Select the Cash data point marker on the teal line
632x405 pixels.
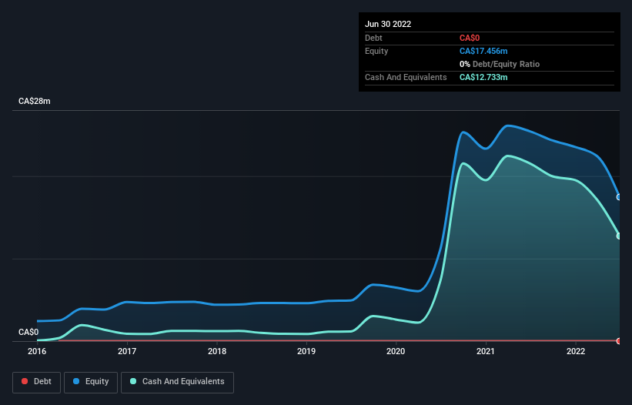619,236
